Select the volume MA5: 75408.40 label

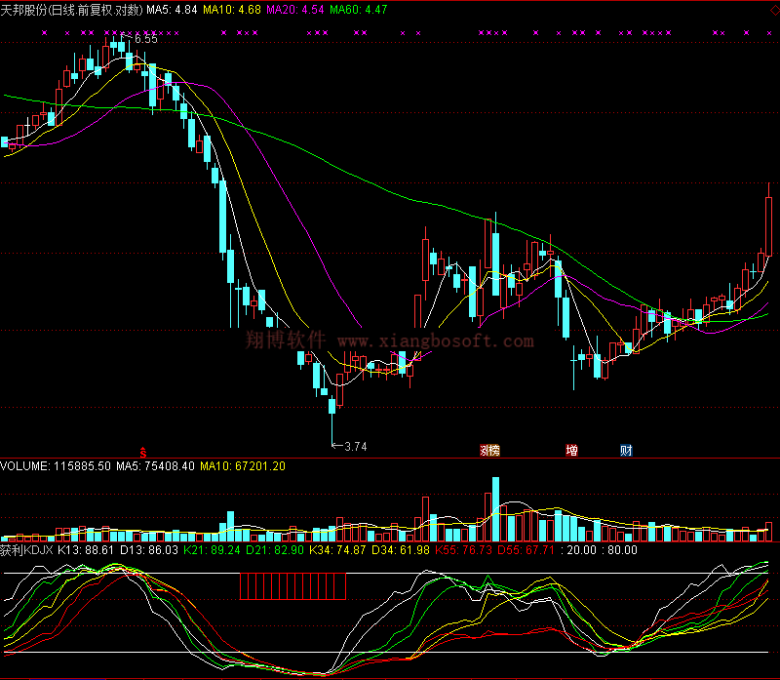point(155,466)
